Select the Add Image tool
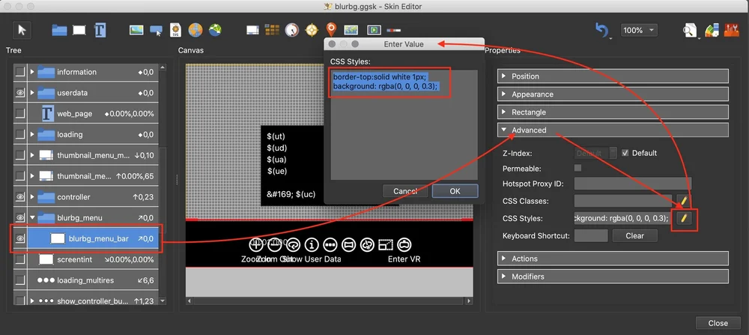Viewport: 749px width, 335px height. tap(136, 30)
